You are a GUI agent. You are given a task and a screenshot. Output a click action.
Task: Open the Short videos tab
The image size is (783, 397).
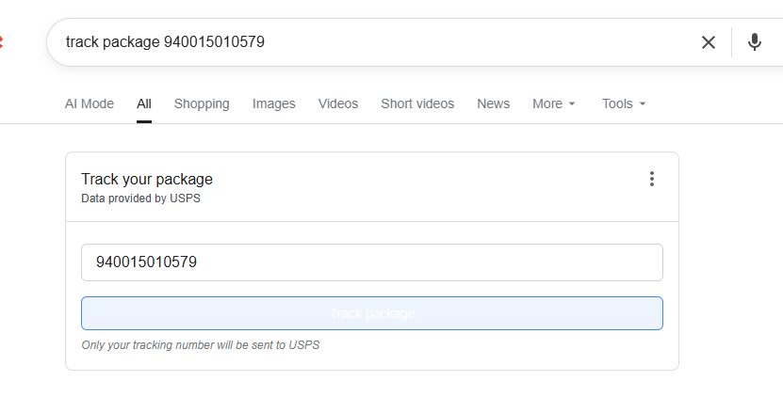pyautogui.click(x=417, y=103)
